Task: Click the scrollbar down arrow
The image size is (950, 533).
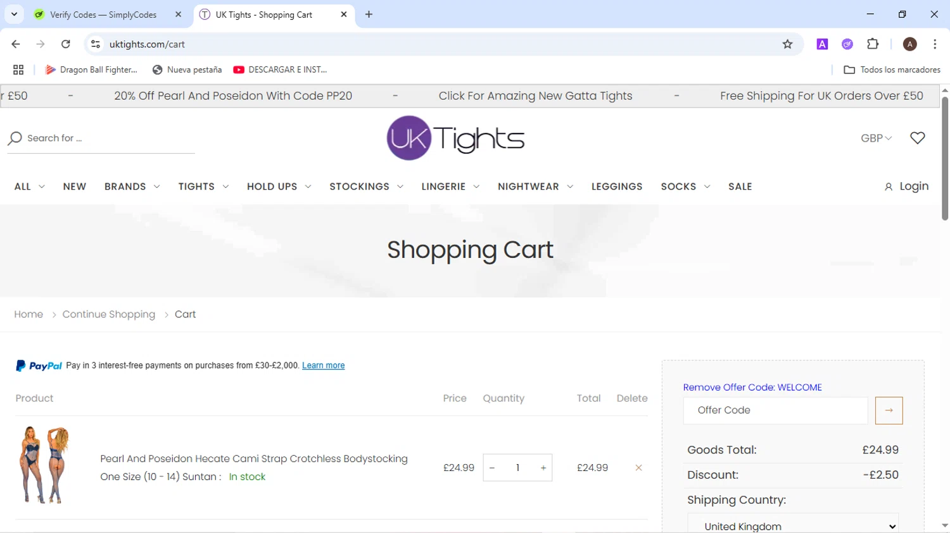Action: click(x=945, y=526)
